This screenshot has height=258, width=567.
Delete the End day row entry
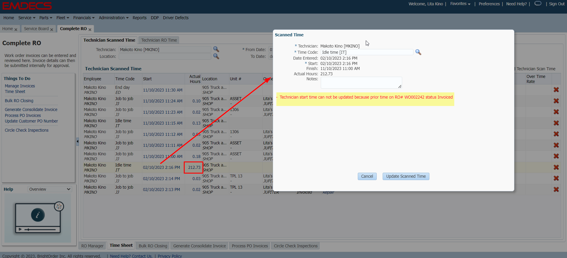[556, 90]
